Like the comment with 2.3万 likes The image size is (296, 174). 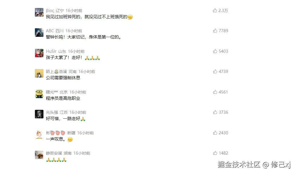(x=215, y=10)
